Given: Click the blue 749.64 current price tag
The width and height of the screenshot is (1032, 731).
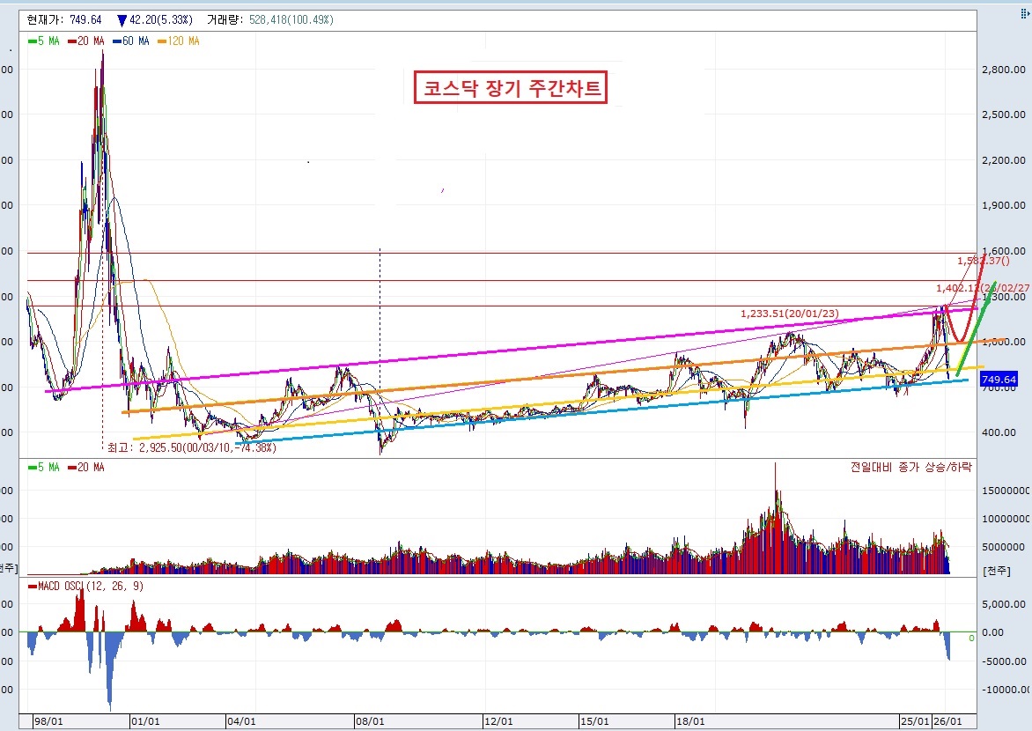Looking at the screenshot, I should pyautogui.click(x=999, y=380).
